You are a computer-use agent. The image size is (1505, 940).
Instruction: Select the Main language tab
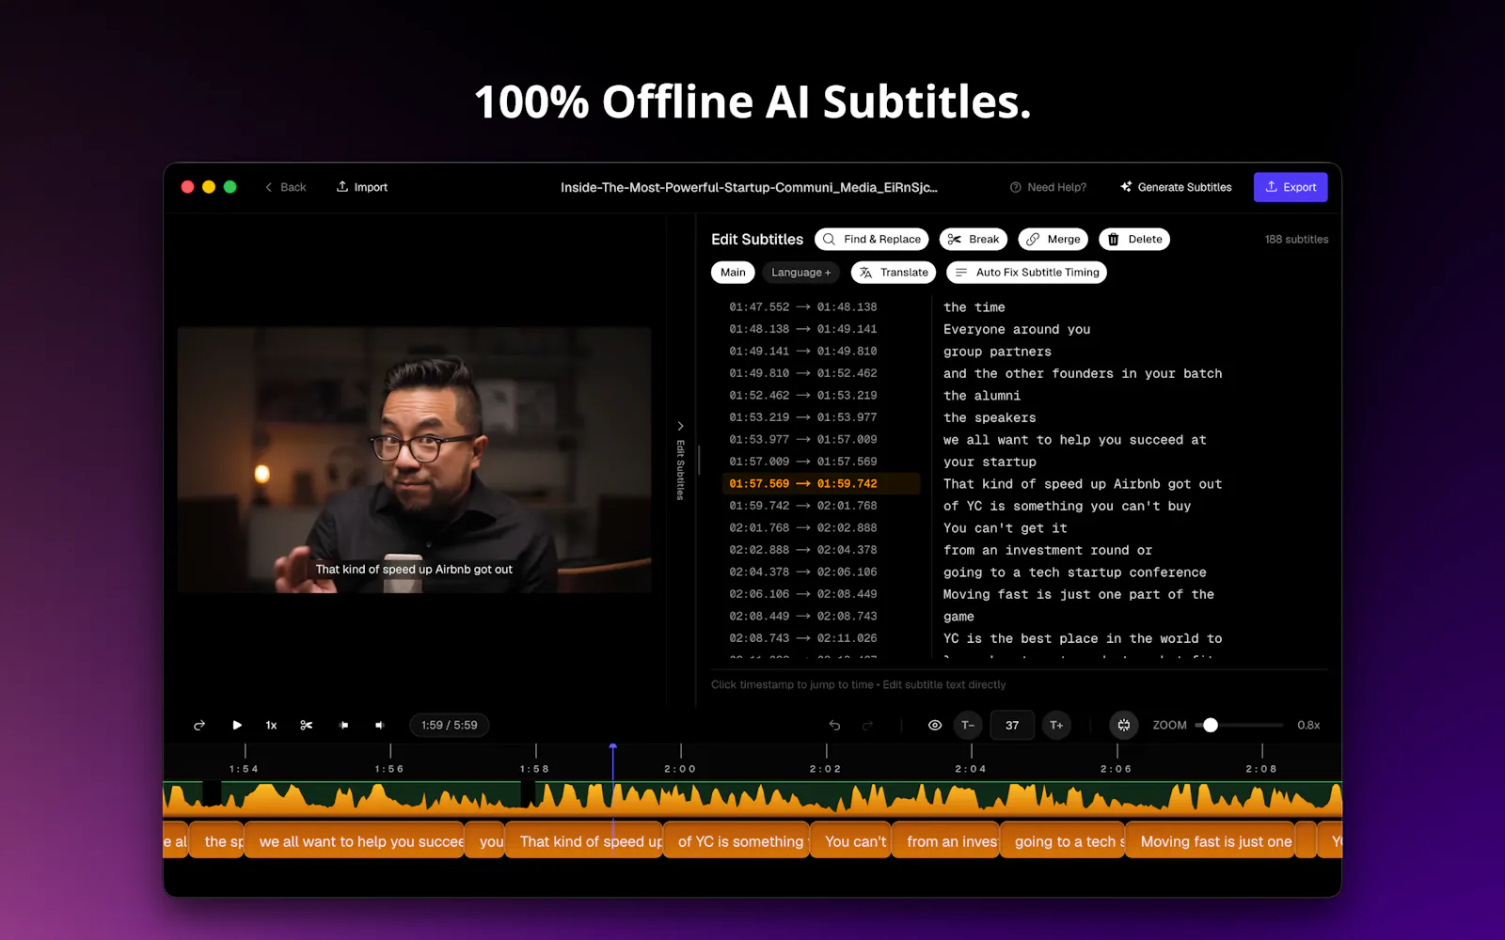coord(733,273)
